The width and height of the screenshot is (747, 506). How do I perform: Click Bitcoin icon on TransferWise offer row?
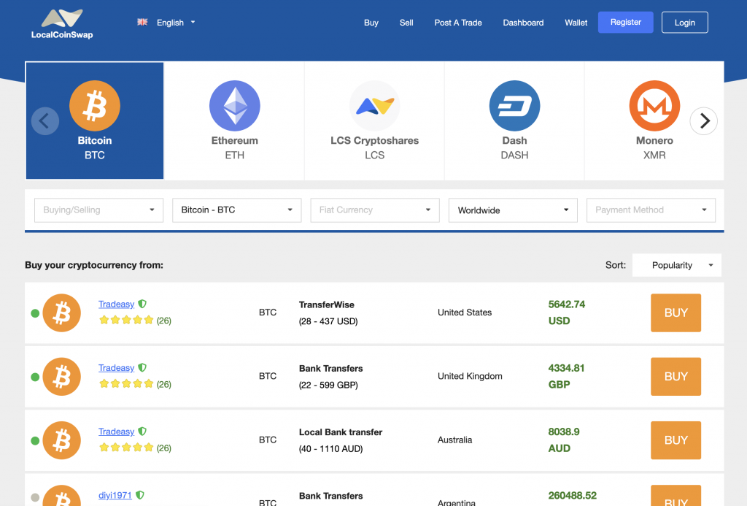[x=61, y=313]
